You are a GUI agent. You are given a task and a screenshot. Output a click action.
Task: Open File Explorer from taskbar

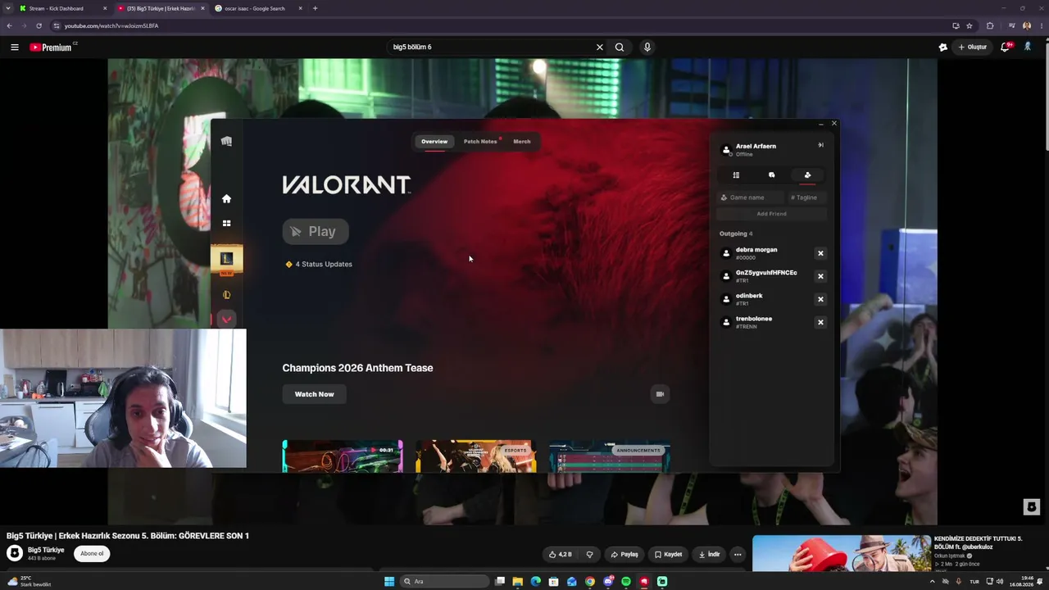click(518, 582)
